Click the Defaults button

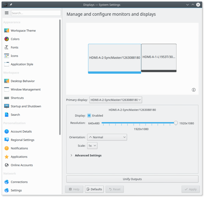[94, 189]
